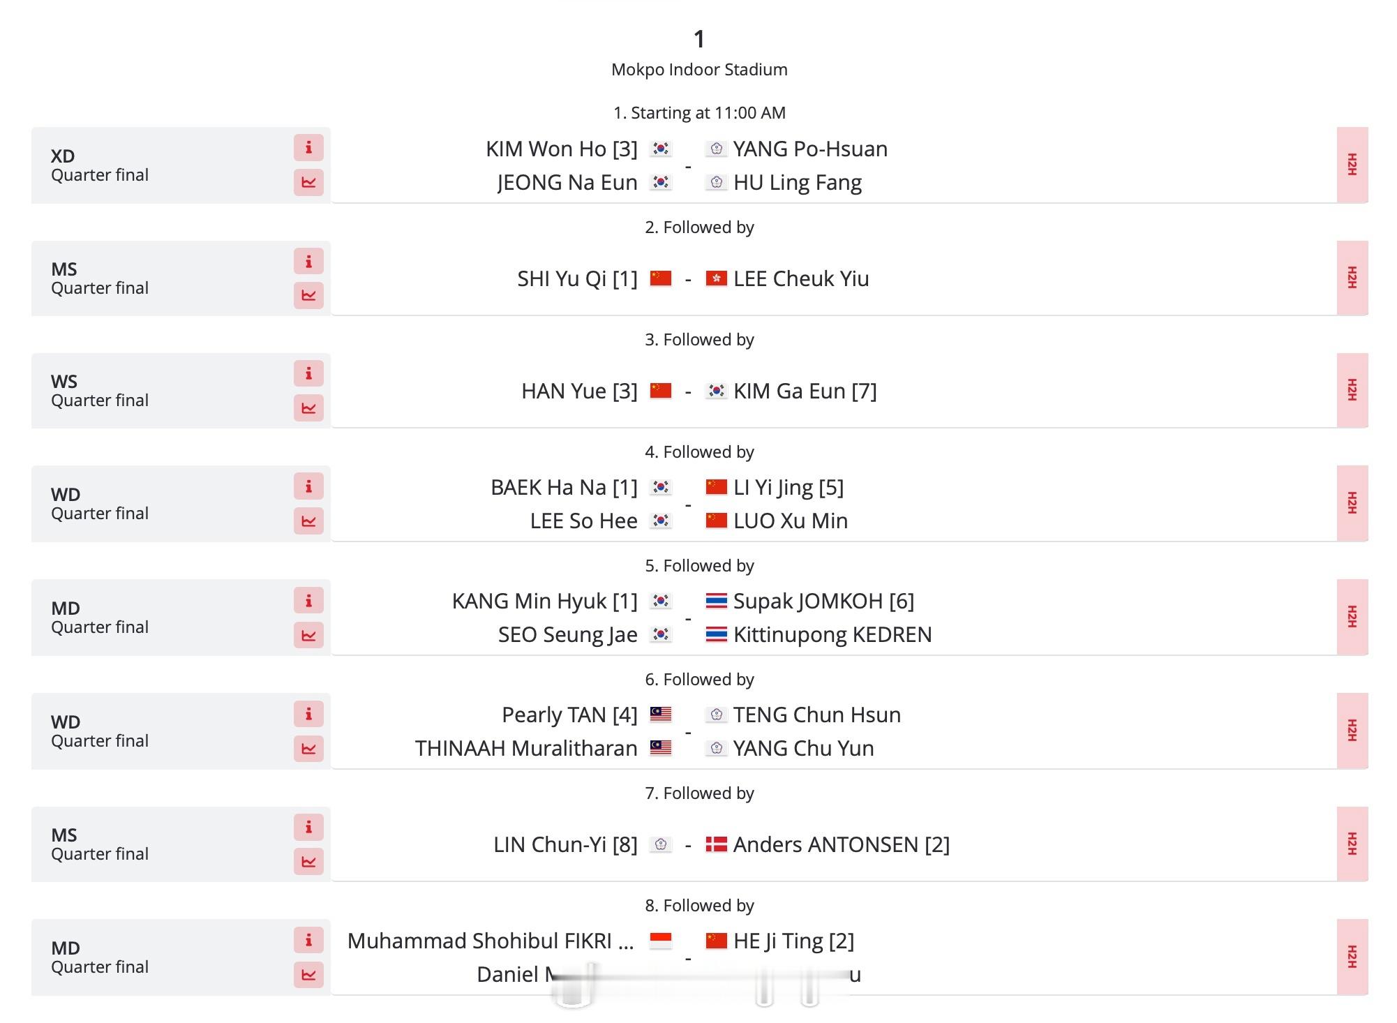
Task: Show stats chart for HAN Yue match
Action: tap(308, 408)
